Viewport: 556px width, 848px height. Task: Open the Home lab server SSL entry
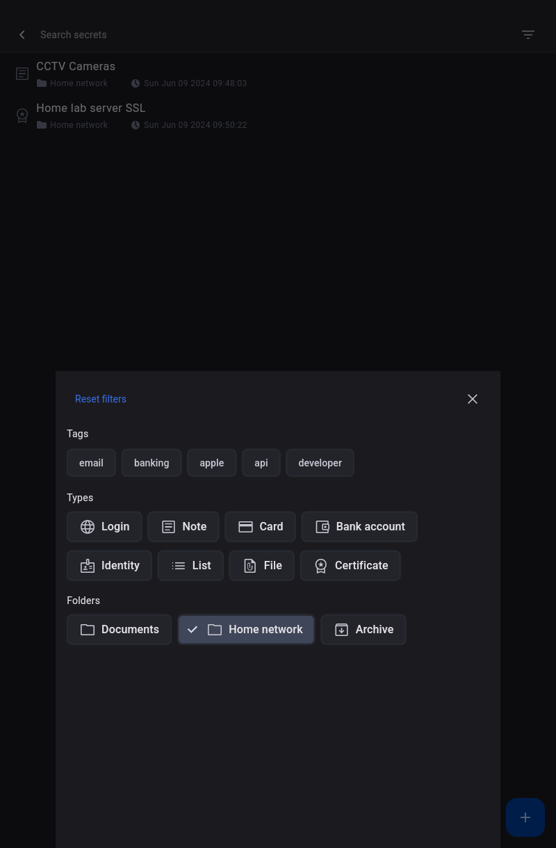tap(91, 108)
